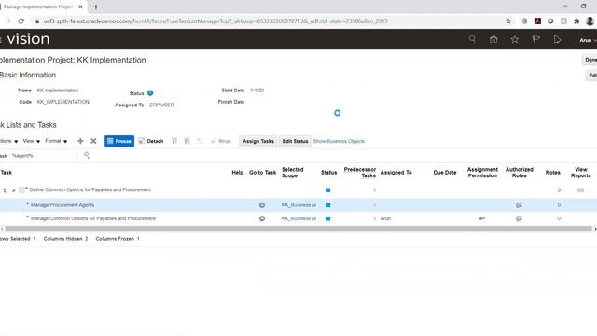Click the Assign Tasks button
Viewport: 597px width, 336px height.
[x=258, y=141]
